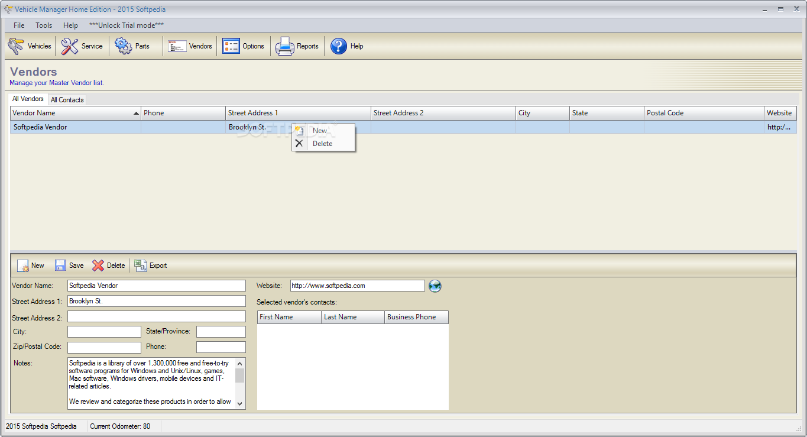Viewport: 807px width, 437px height.
Task: Click the Notes scrollbar up arrow
Action: (240, 363)
